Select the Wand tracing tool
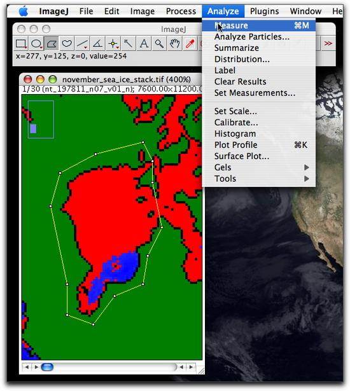This screenshot has height=391, width=350. pos(129,44)
